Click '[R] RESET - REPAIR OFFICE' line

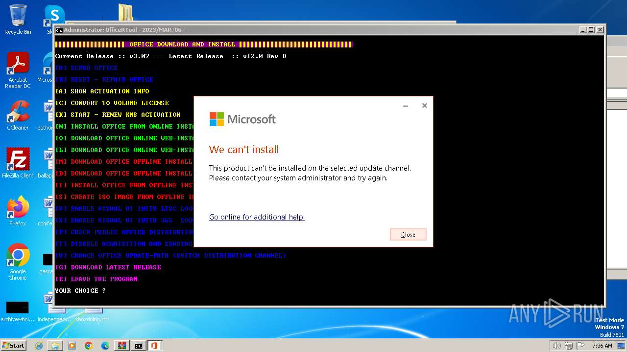104,80
